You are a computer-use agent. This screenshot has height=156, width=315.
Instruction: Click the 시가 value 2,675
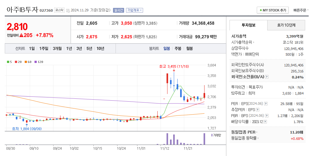tap(91, 37)
